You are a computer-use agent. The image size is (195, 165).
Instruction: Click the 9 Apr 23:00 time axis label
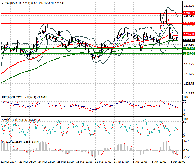coord(178,162)
